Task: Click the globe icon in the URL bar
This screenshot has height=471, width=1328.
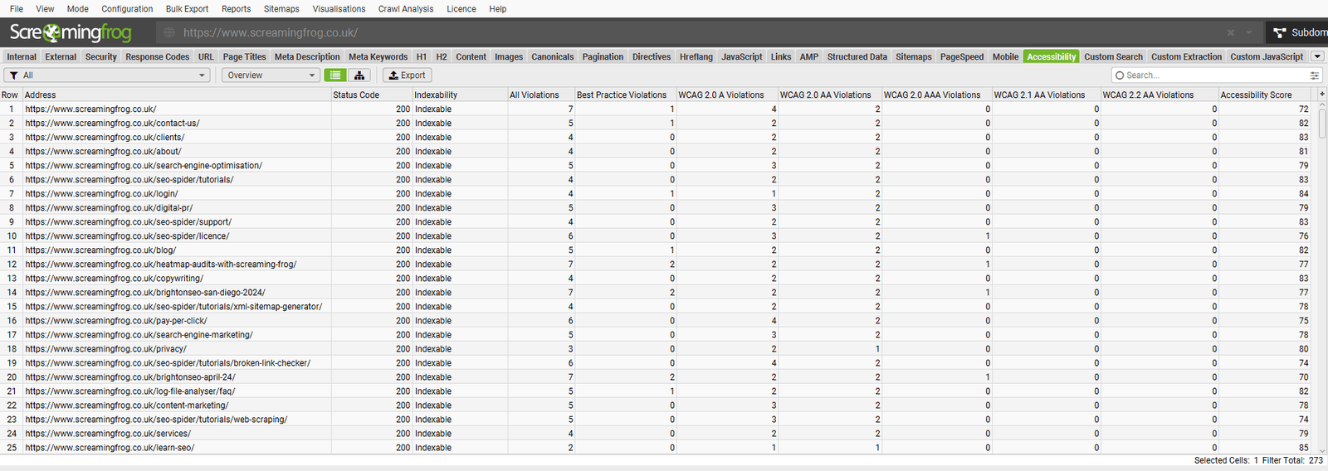Action: click(169, 32)
